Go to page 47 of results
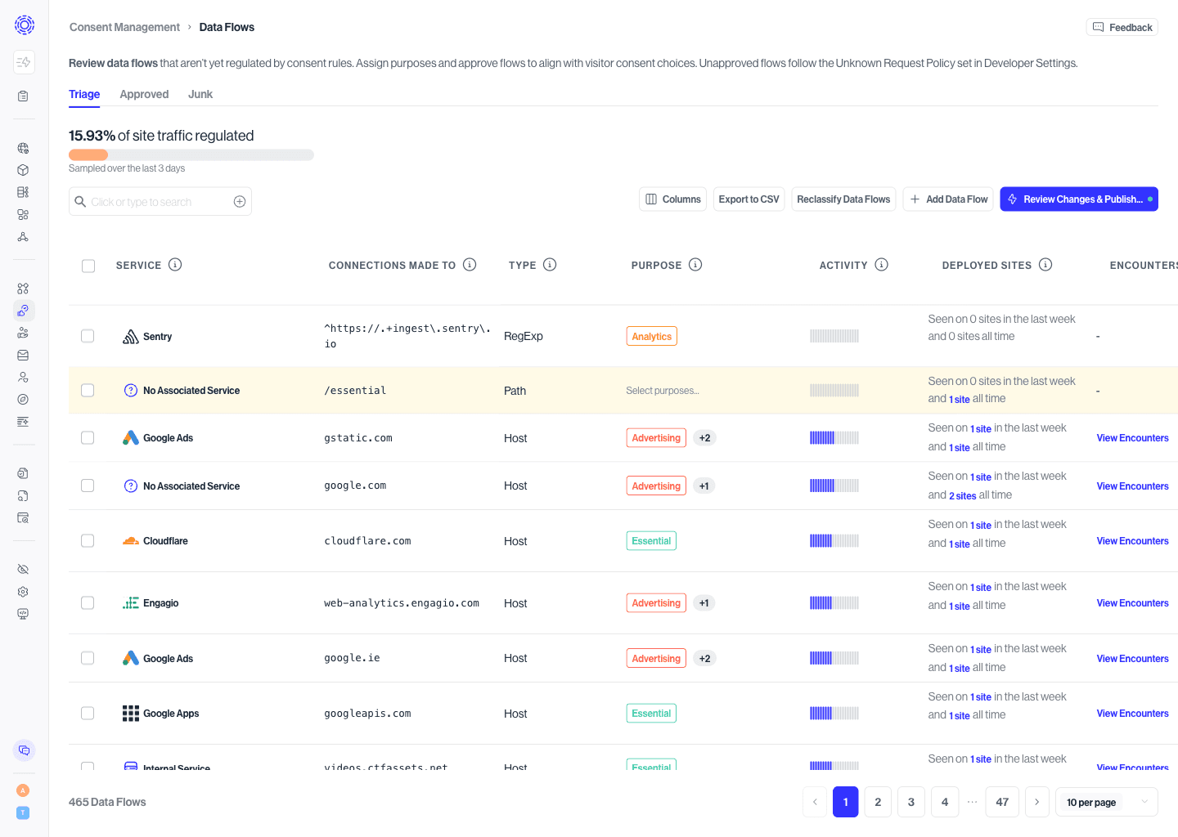Screen dimensions: 1178x837 click(1002, 802)
